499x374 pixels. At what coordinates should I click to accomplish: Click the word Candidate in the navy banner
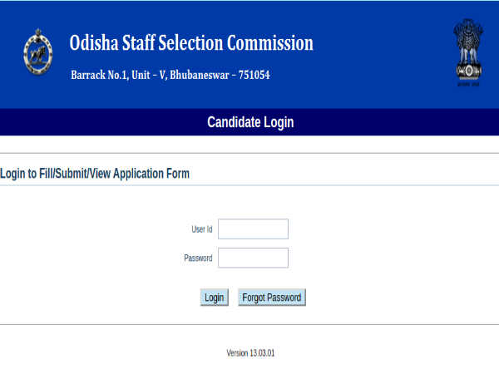234,122
